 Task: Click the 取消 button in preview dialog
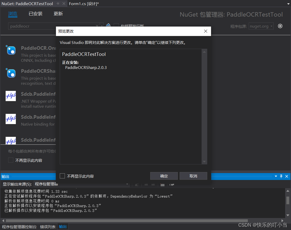coord(193,176)
